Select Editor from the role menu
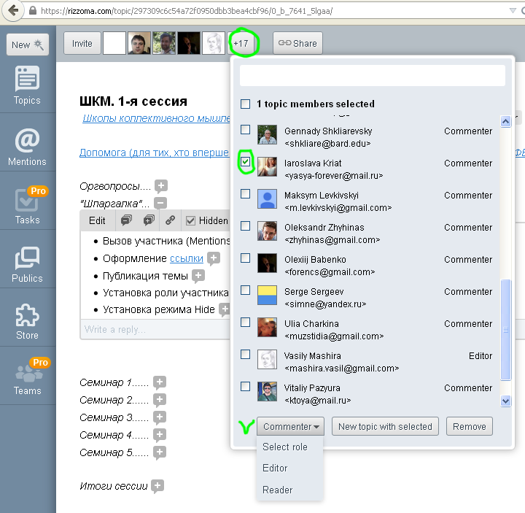 tap(275, 468)
